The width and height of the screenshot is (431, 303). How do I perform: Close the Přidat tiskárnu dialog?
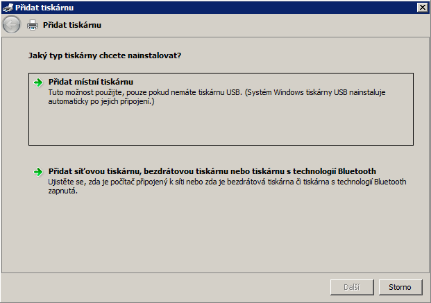click(422, 8)
